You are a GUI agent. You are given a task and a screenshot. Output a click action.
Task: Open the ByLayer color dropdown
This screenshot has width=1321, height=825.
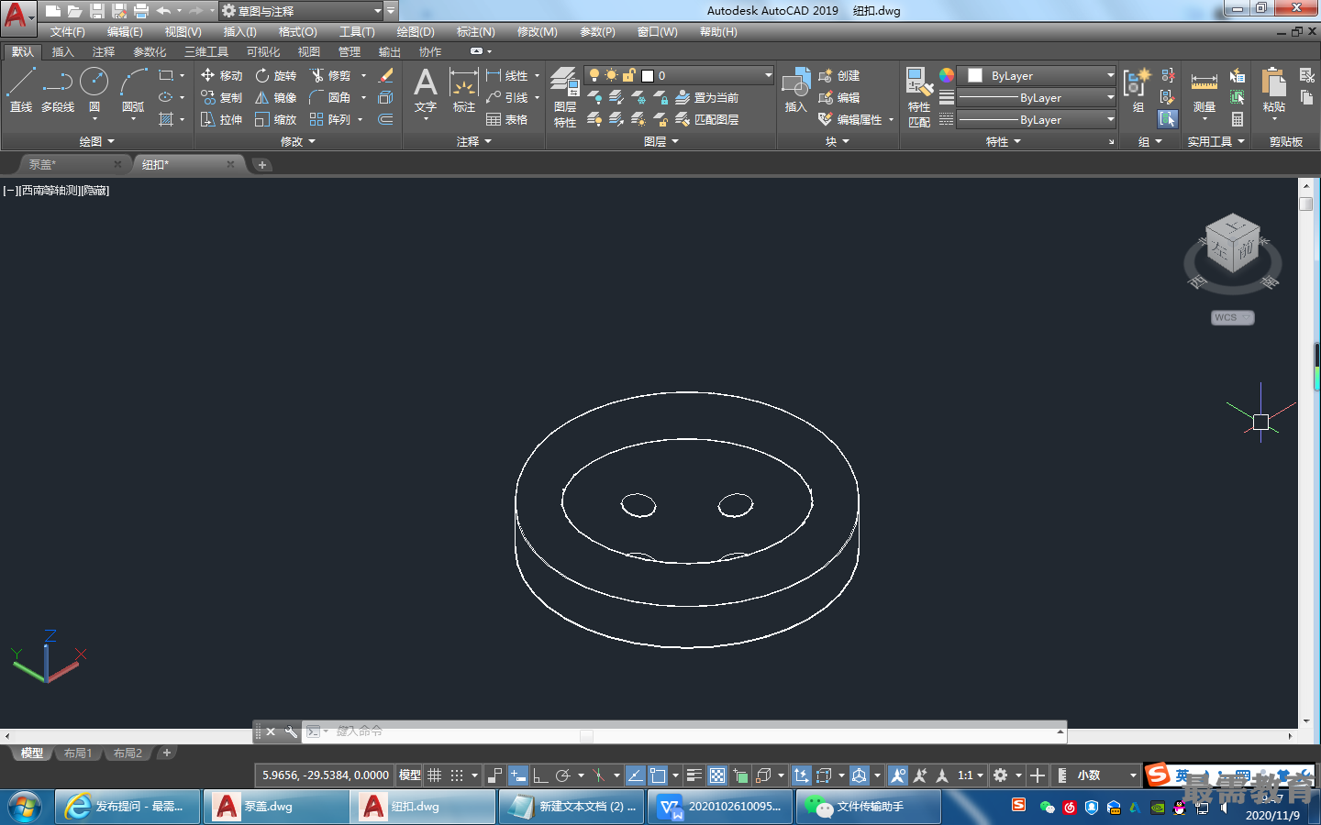coord(1037,75)
